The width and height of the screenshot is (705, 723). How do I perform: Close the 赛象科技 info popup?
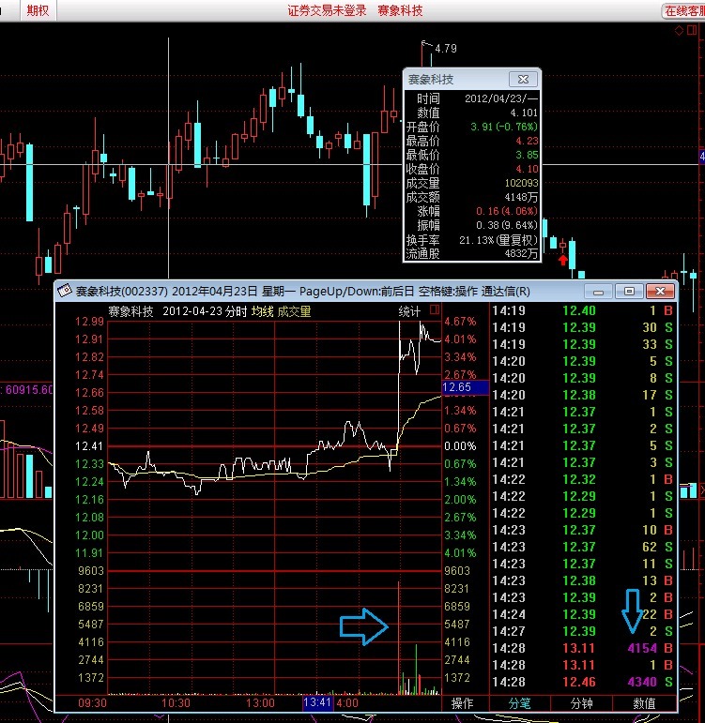522,80
